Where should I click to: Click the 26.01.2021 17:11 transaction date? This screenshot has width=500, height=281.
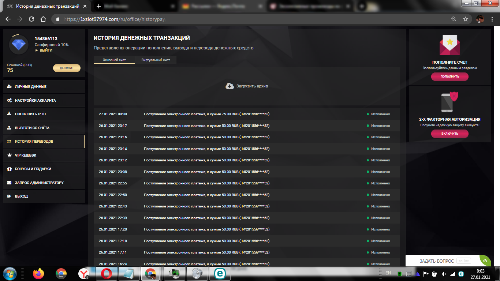113,252
